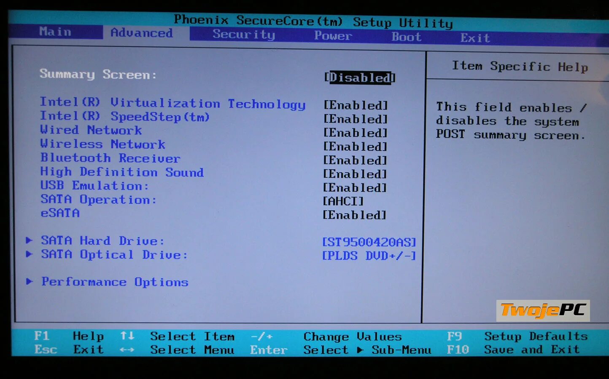Select eSATA label
The image size is (609, 379).
pos(60,213)
